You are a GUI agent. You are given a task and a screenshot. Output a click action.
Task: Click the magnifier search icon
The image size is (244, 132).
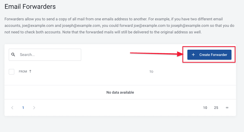point(13,55)
